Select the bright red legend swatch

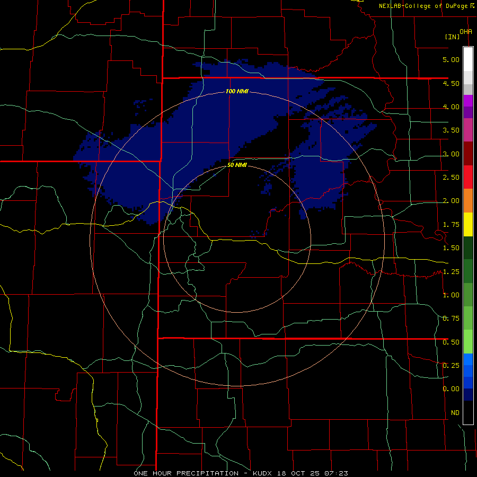click(468, 177)
